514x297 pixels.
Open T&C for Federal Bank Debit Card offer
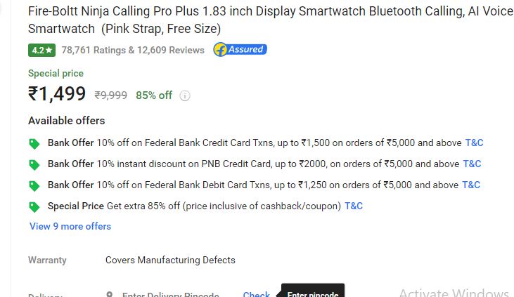click(x=470, y=185)
